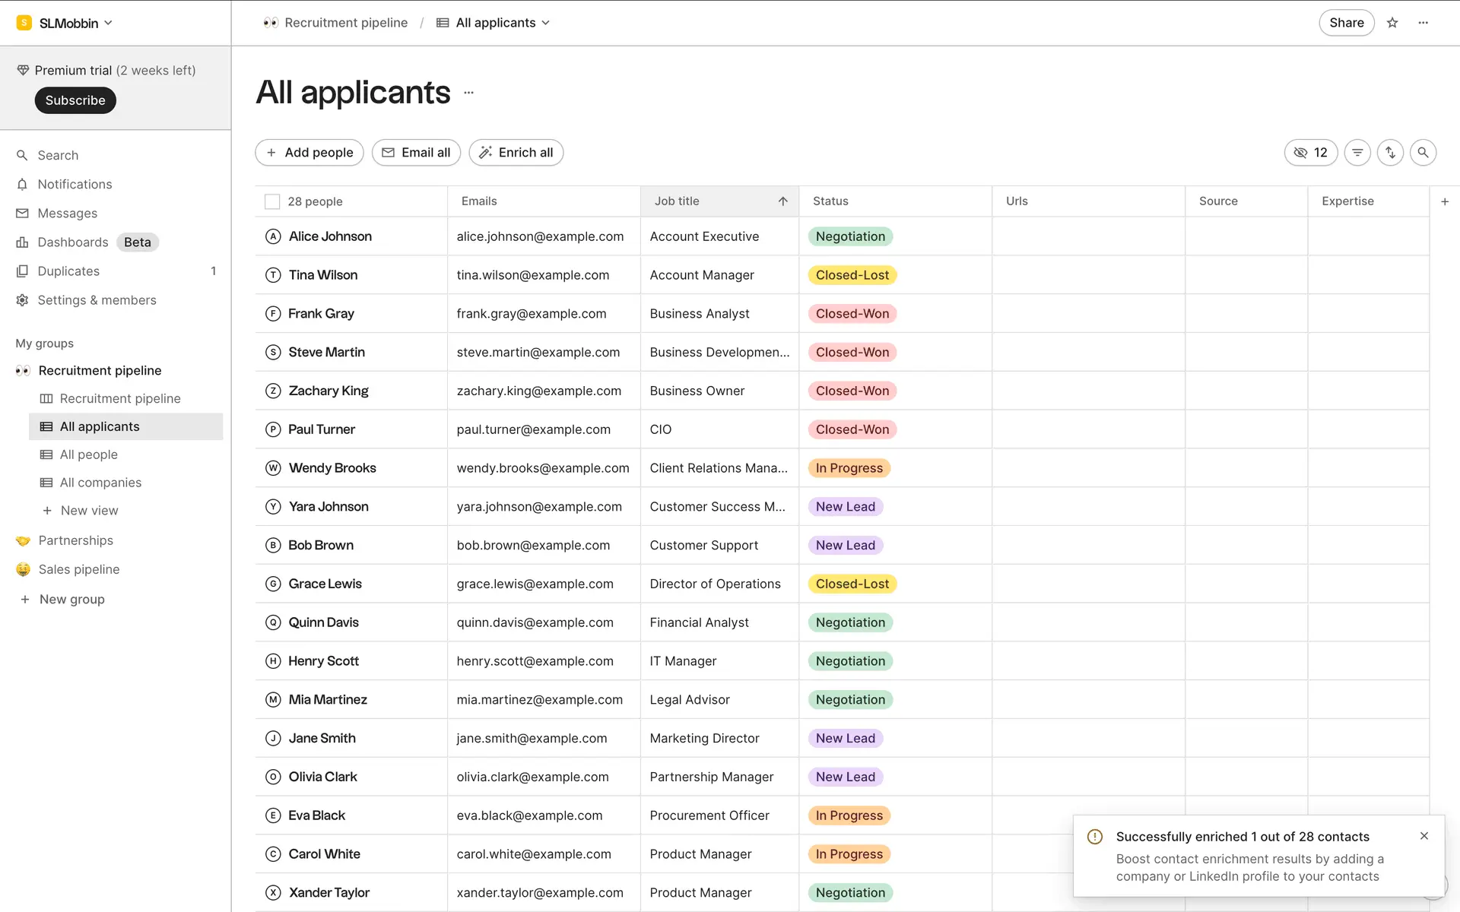
Task: Toggle the sort arrow on Job title
Action: (x=782, y=201)
